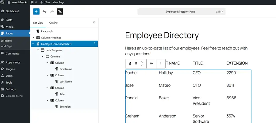Click the drag handle in block toolbar
The width and height of the screenshot is (276, 123).
coord(136,64)
